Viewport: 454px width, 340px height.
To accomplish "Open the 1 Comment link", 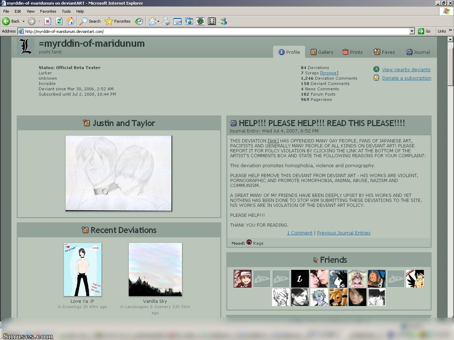I will click(x=300, y=233).
